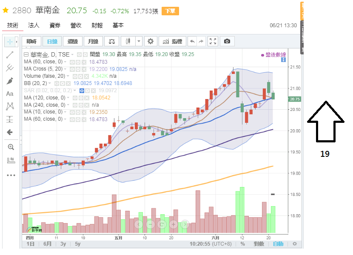Take a chart snapshot with camera
This screenshot has width=353, height=255.
[227, 41]
